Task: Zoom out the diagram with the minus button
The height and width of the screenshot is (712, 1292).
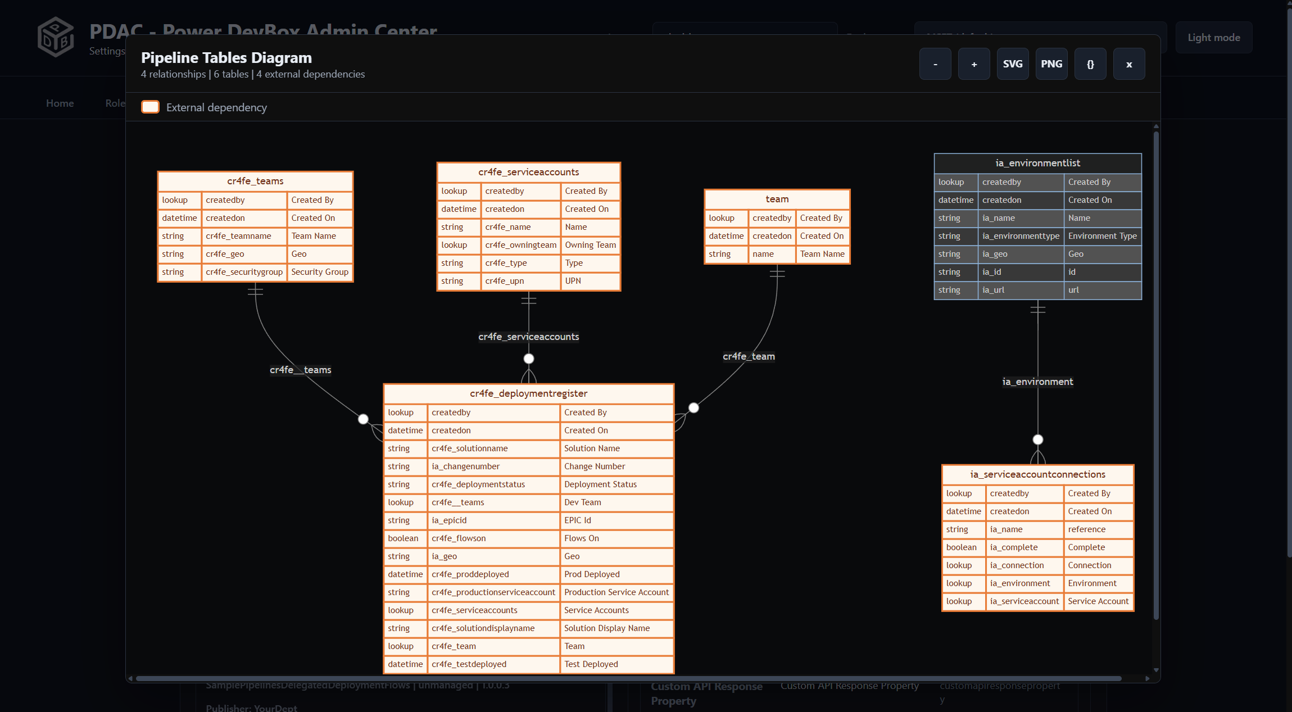Action: pos(935,64)
